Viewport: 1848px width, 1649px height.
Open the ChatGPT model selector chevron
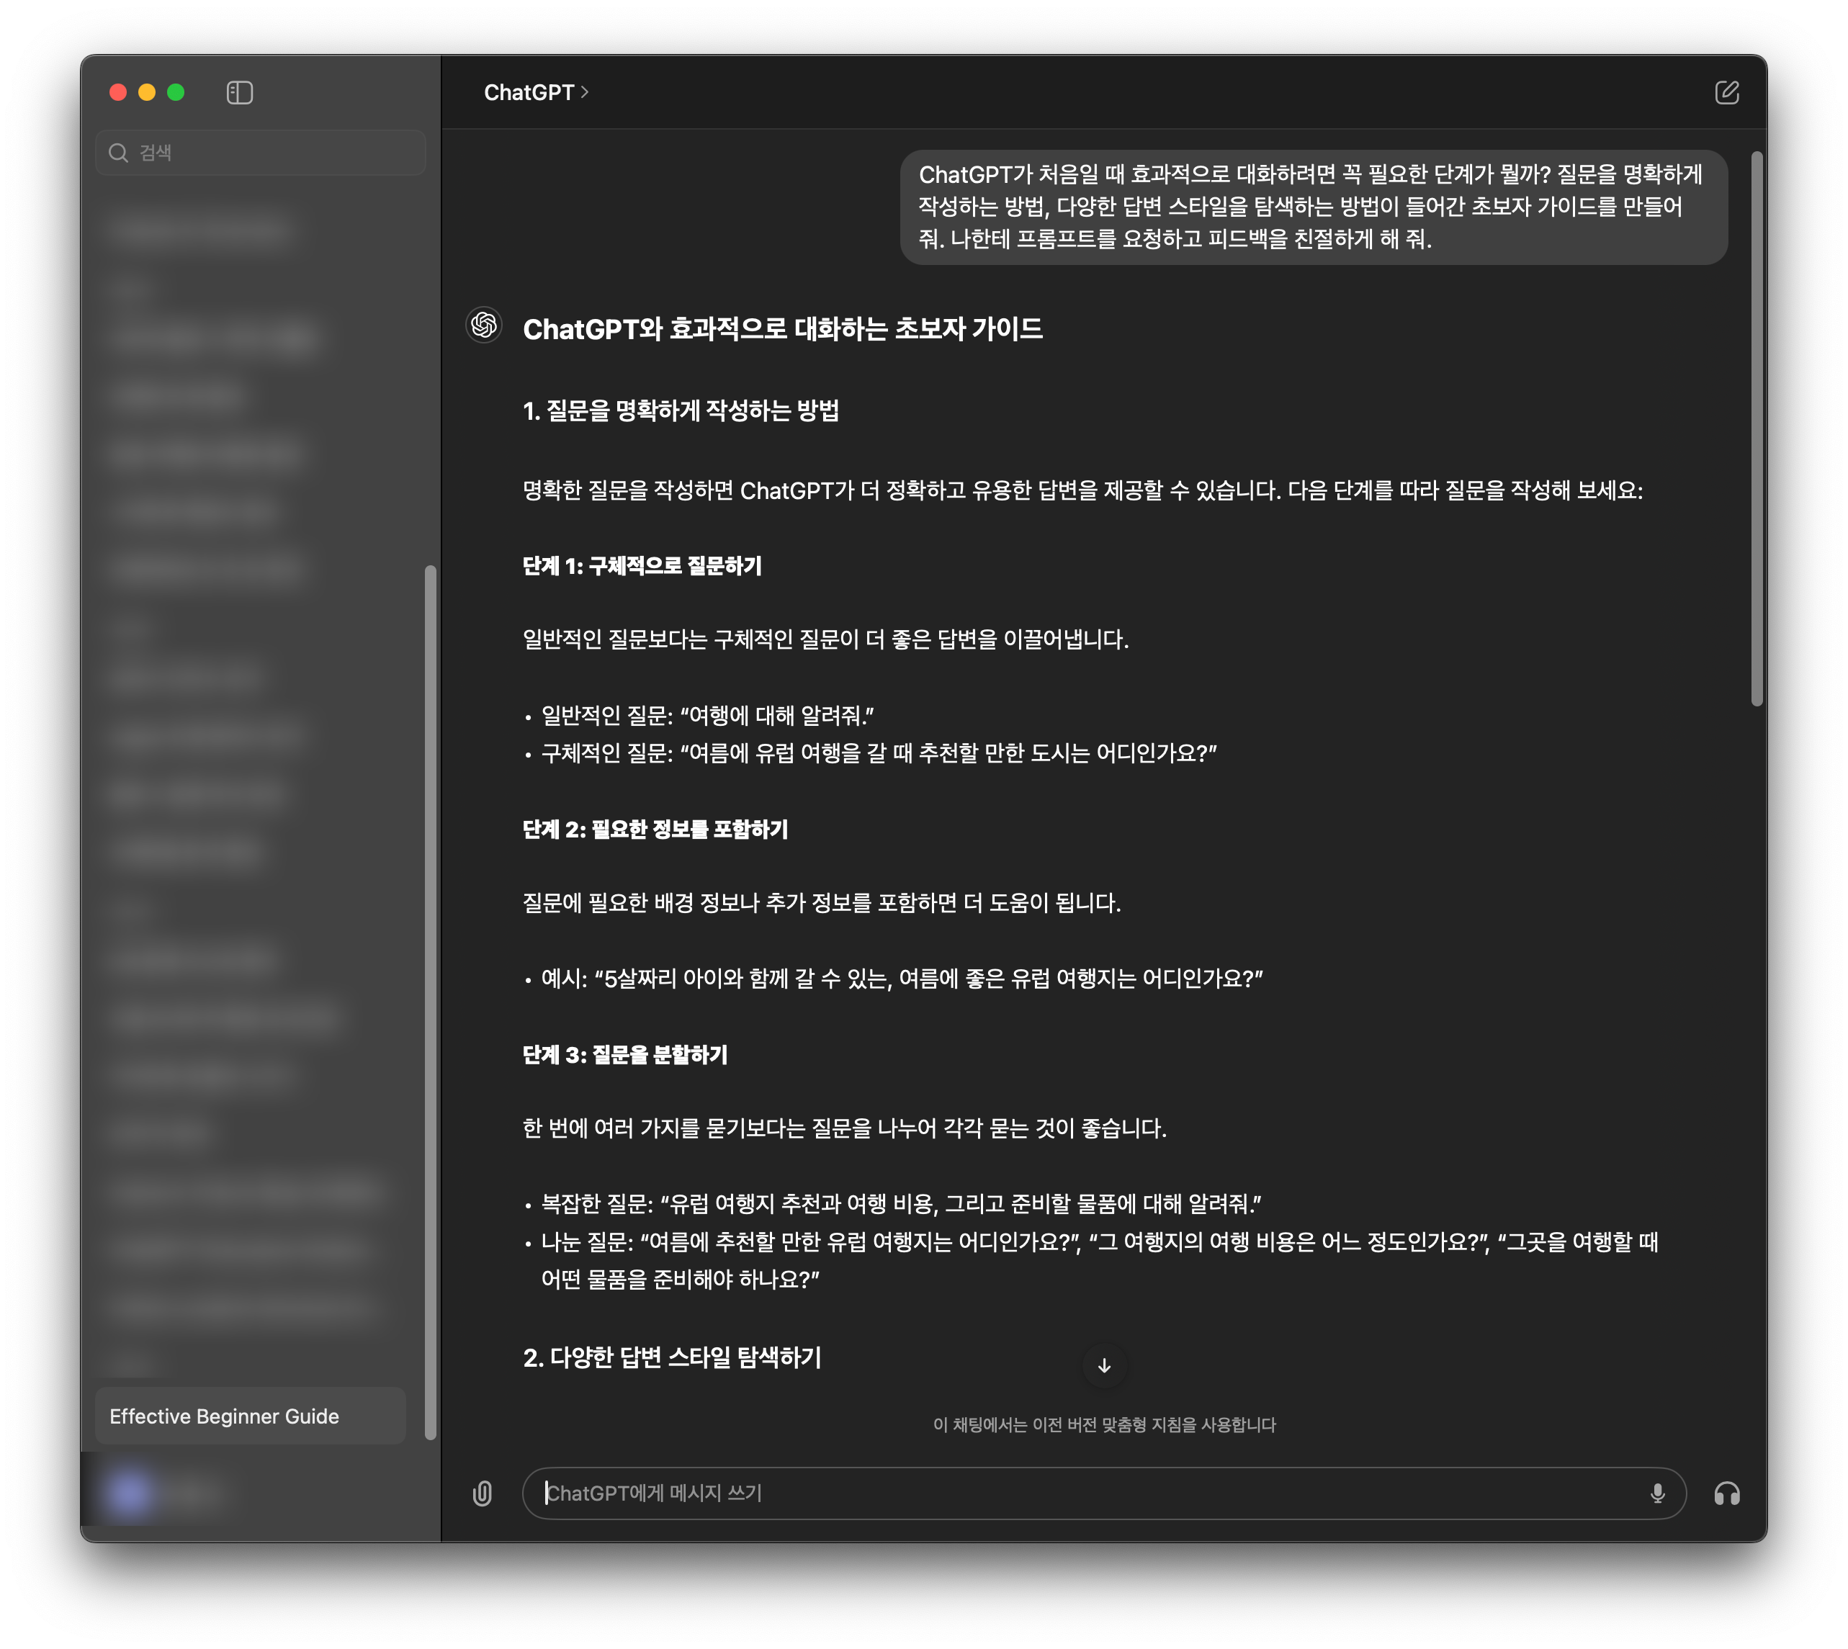click(585, 92)
